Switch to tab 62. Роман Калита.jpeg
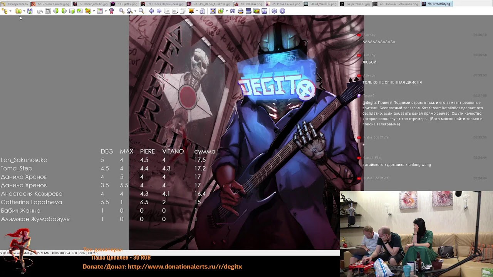 click(51, 4)
